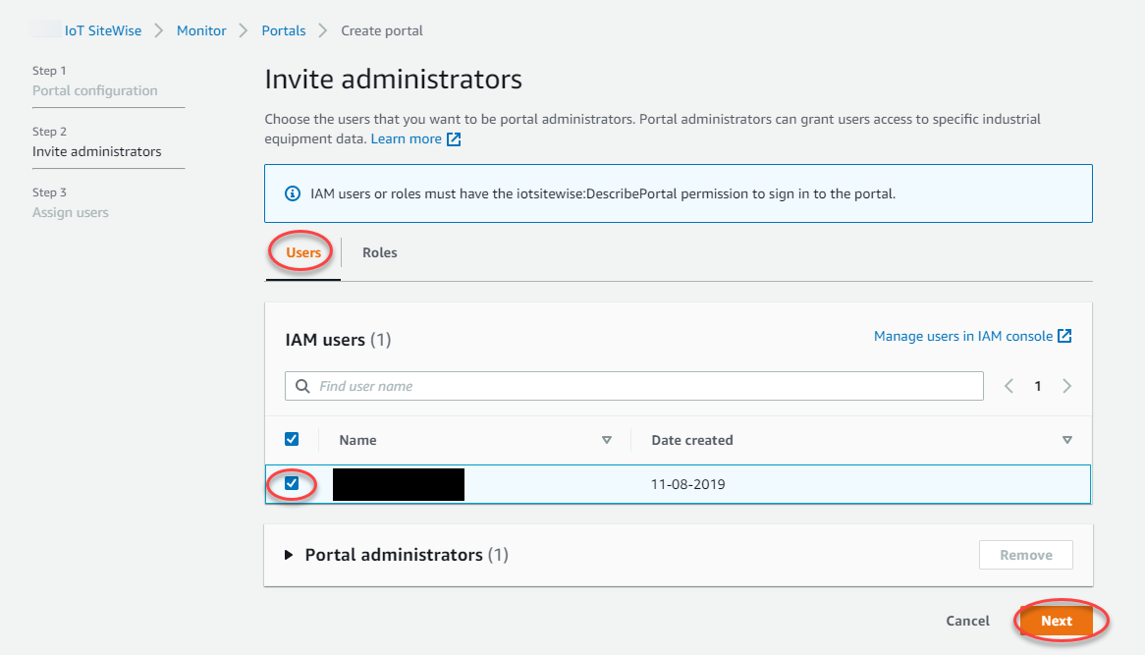Toggle the select-all users checkbox in header

[x=292, y=439]
